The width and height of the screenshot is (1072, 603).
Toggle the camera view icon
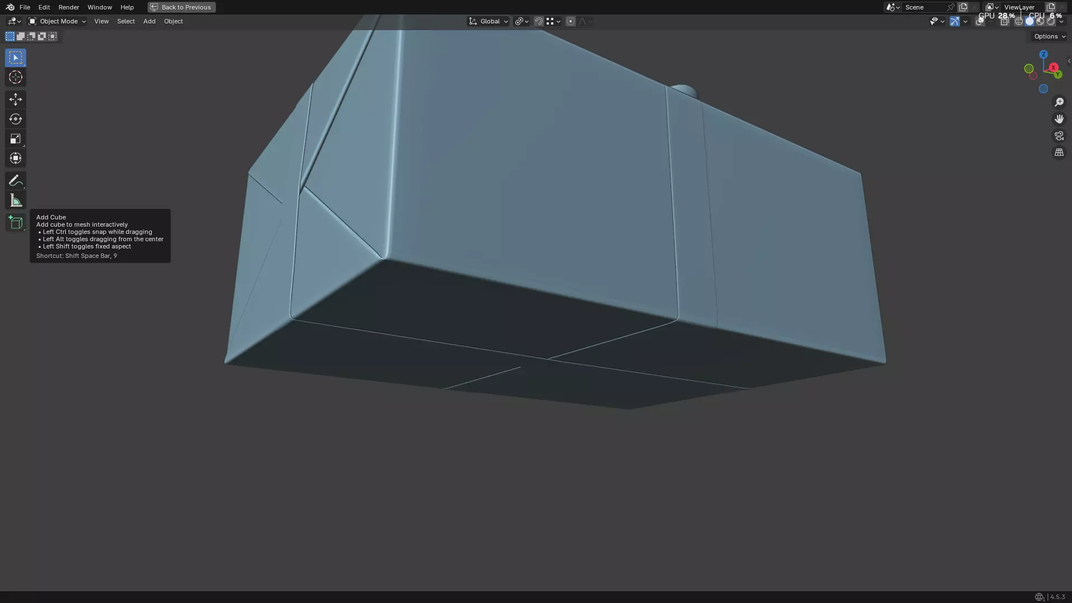click(x=1059, y=136)
